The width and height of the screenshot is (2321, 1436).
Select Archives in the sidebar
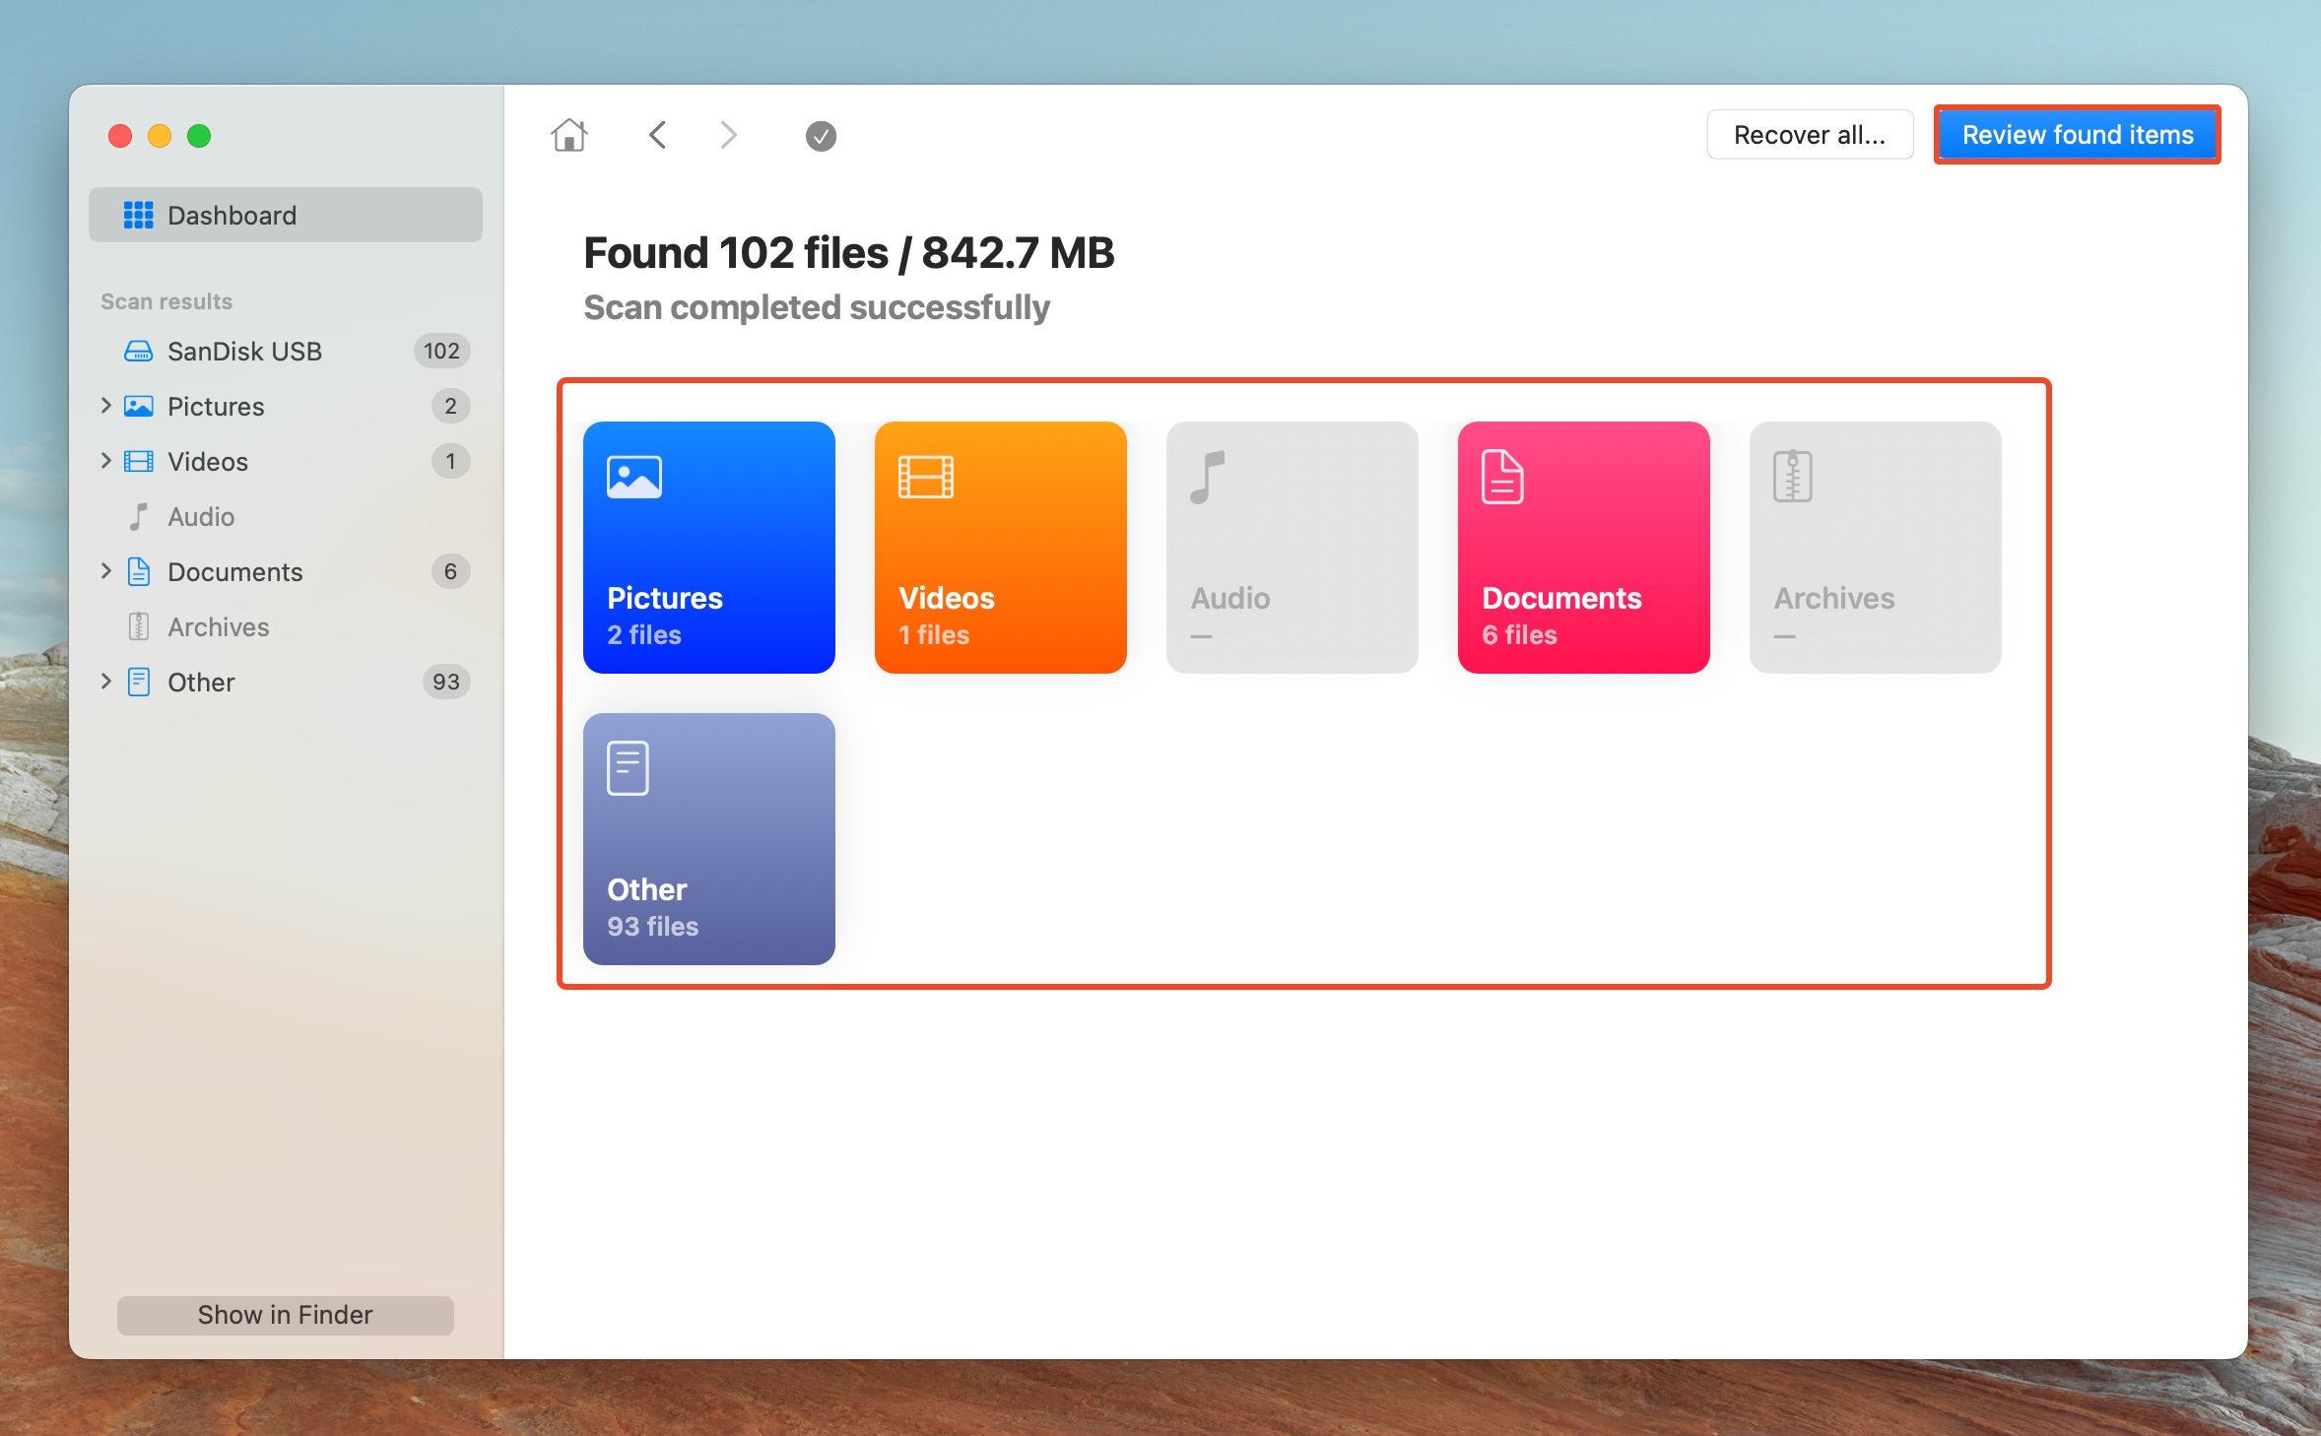point(286,627)
